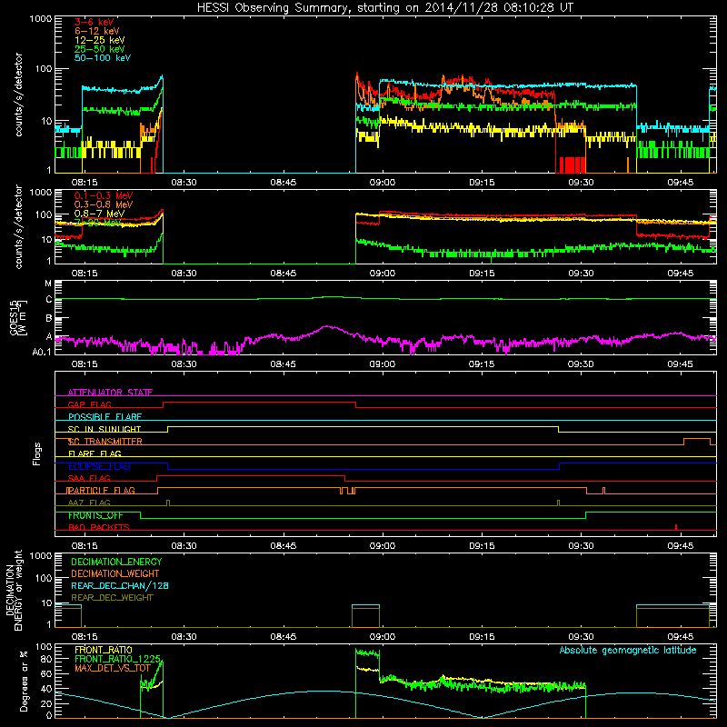
Task: Click the FRONTS_OFF flag label
Action: point(95,515)
